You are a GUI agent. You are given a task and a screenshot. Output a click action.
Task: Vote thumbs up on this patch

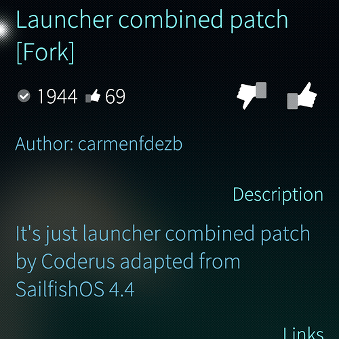pos(302,96)
